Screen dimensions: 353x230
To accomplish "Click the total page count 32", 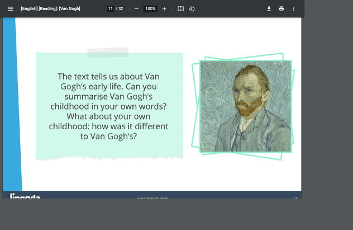I will point(120,9).
